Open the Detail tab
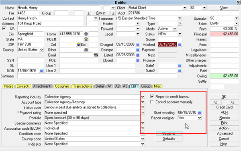241x151 pixels. 100,86
